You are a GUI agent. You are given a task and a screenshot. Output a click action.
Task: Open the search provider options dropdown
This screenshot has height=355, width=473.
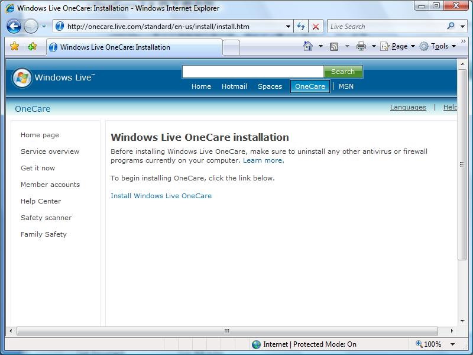[x=462, y=27]
